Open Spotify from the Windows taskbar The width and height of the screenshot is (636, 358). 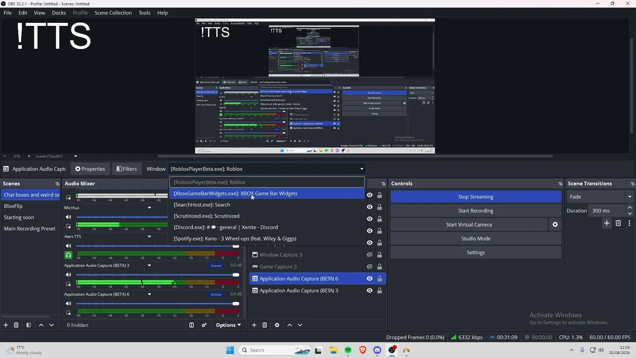pos(348,350)
